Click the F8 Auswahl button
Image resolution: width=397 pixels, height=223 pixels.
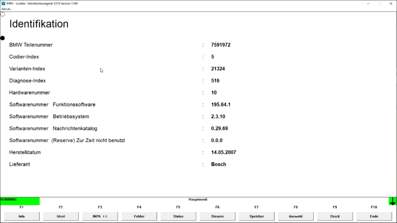click(296, 216)
